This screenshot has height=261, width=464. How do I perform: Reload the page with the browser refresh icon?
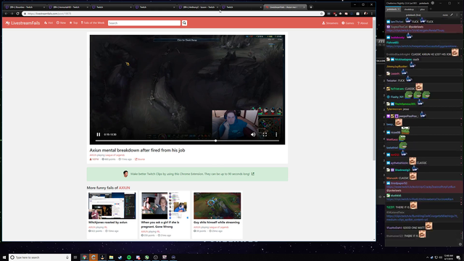pos(17,14)
